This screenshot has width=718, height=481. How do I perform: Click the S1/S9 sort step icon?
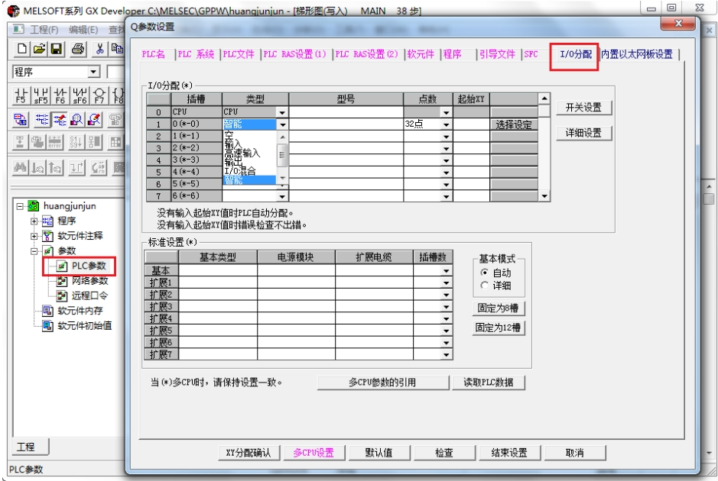(76, 142)
